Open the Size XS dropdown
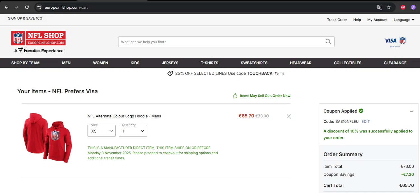Viewport: 420px width, 193px height. pyautogui.click(x=101, y=131)
